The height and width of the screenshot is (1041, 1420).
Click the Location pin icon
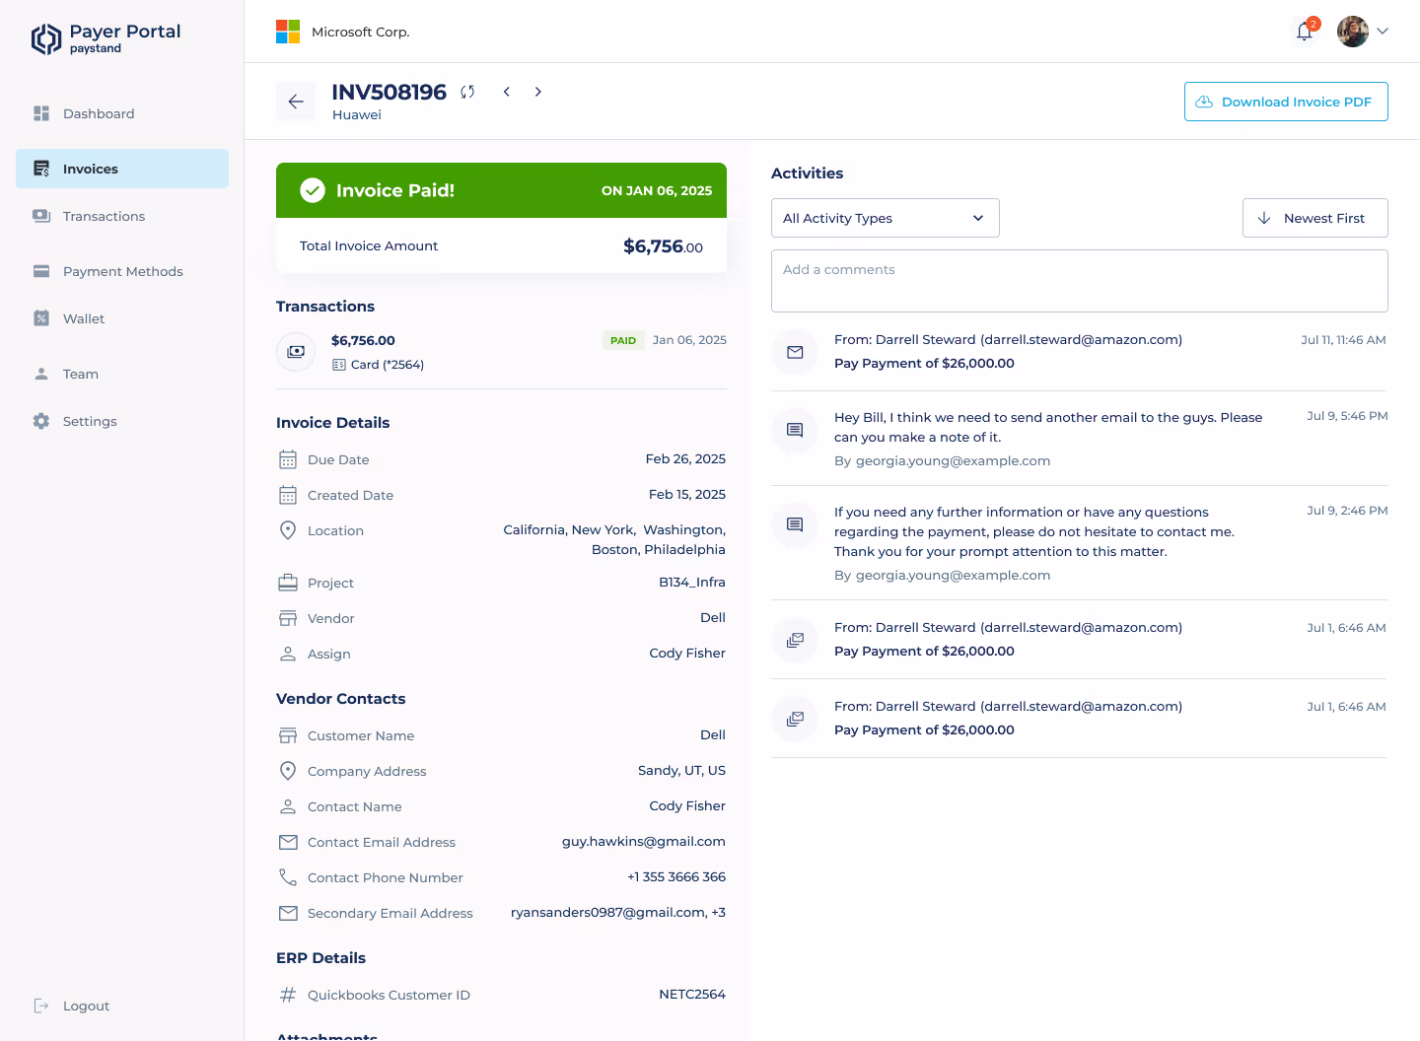click(288, 530)
